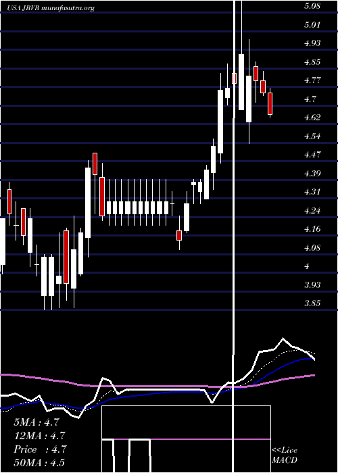Select the 4.62 price level label
Viewport: 338px width, 473px height.
coord(312,118)
